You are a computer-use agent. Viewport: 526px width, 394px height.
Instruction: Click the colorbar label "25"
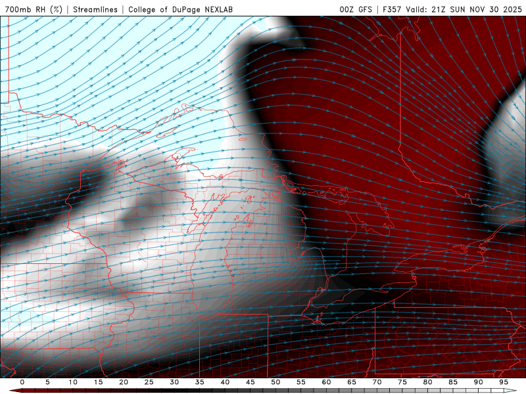(149, 382)
